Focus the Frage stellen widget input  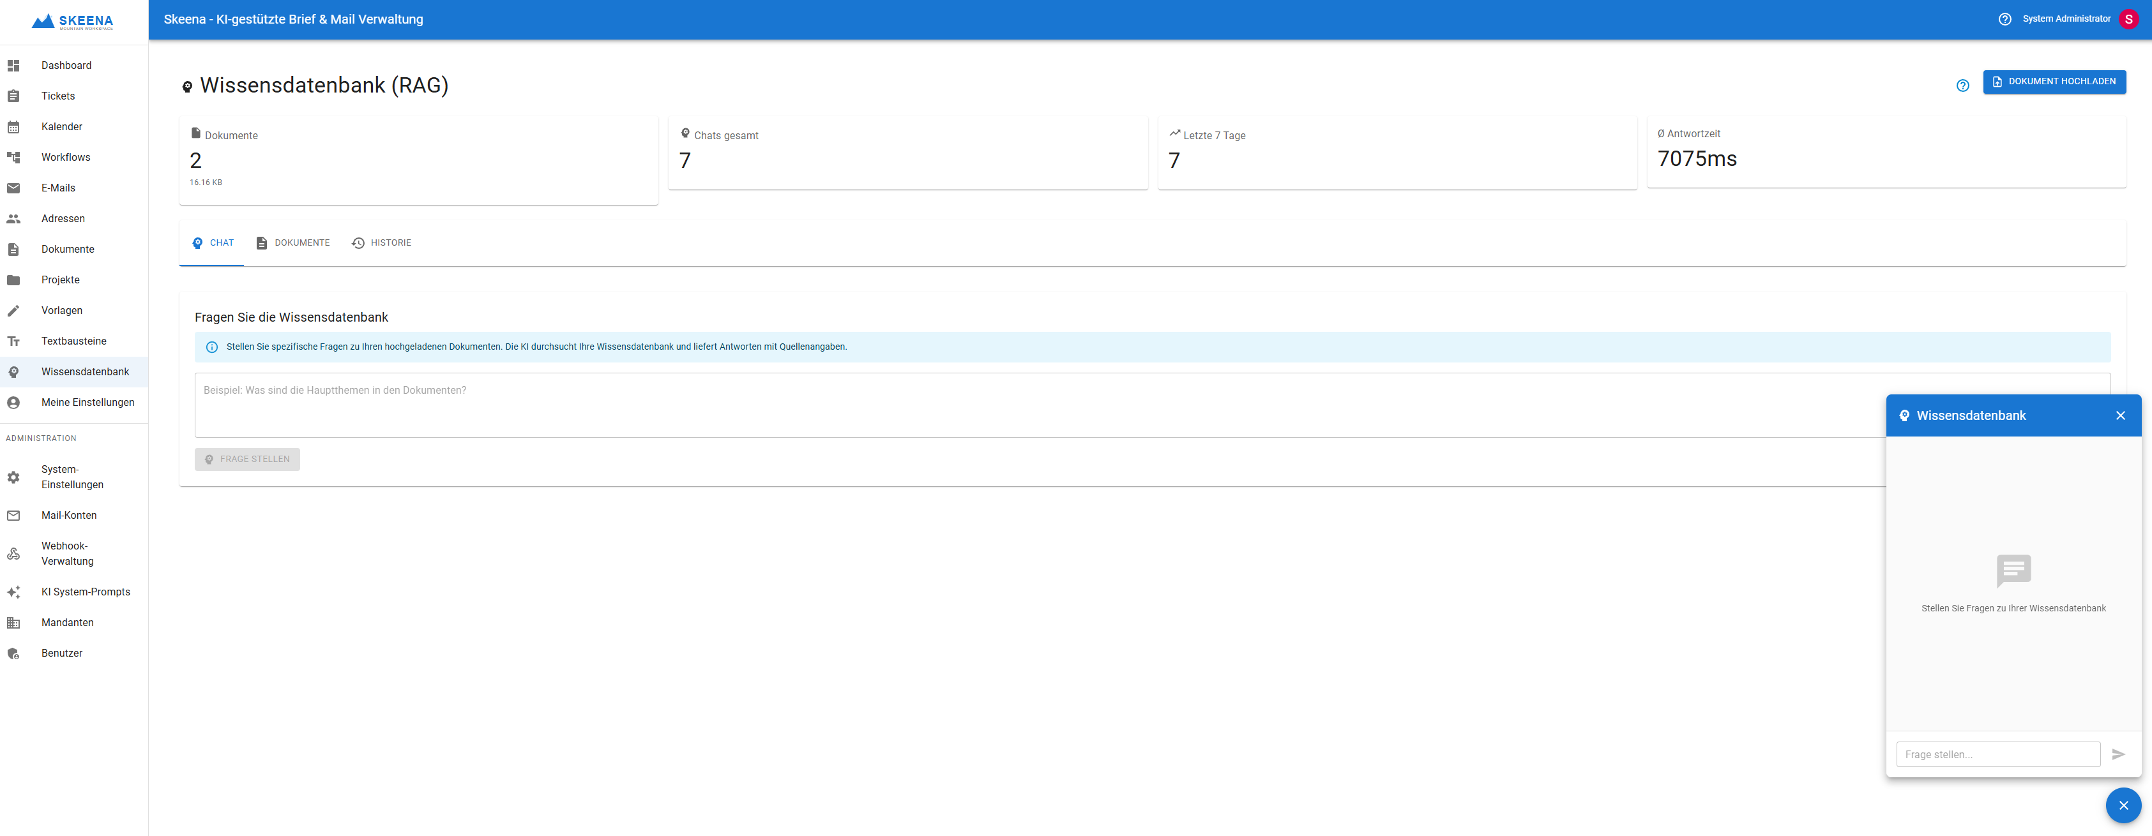tap(1997, 754)
